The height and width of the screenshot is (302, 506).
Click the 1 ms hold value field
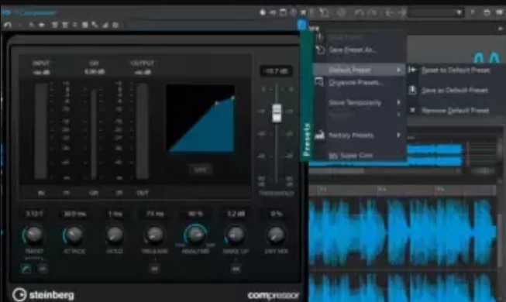[x=115, y=214]
